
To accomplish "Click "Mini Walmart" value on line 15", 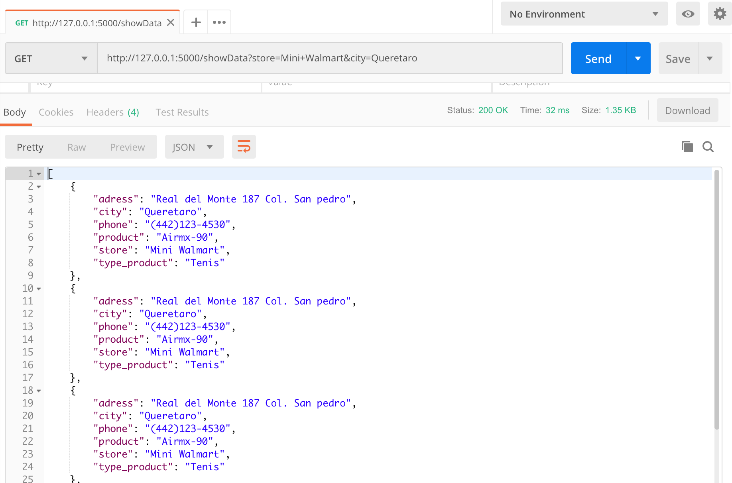I will tap(185, 352).
